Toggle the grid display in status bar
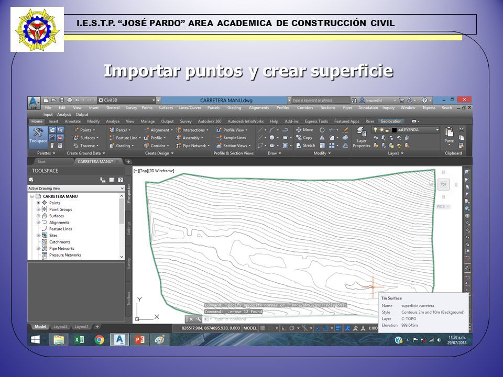 (x=263, y=328)
